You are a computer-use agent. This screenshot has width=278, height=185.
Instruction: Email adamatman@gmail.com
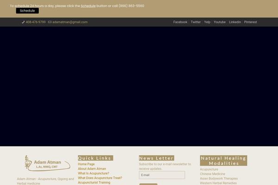[70, 22]
